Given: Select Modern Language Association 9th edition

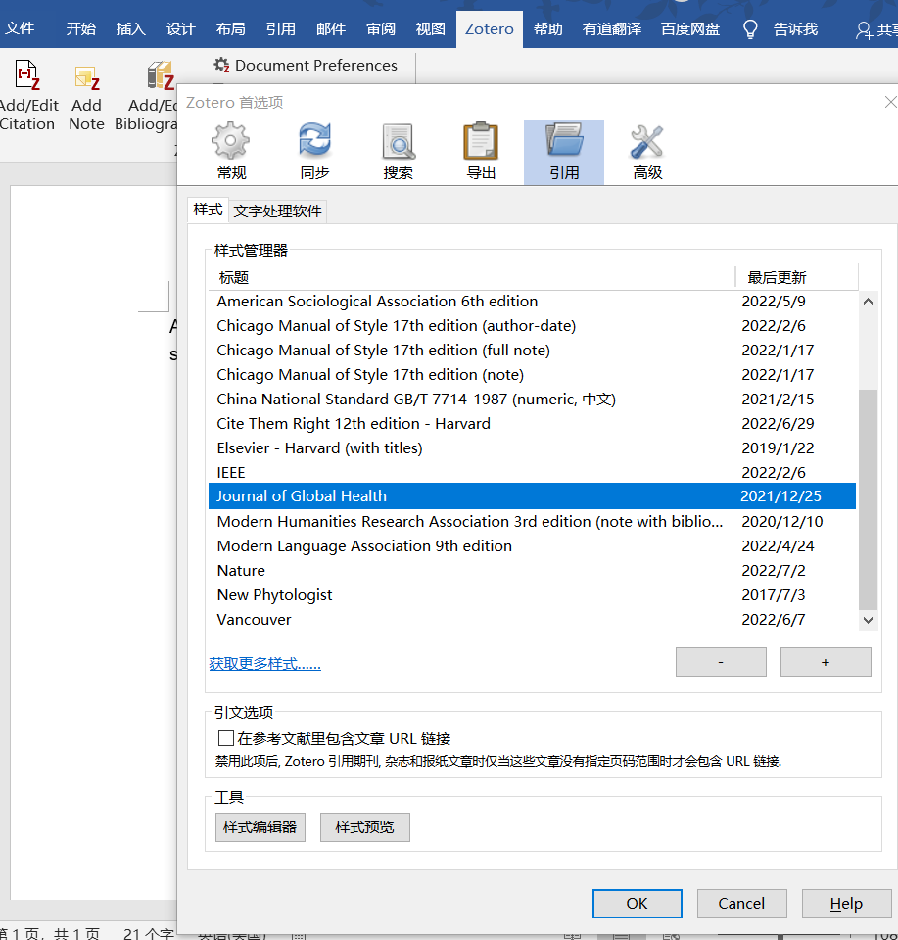Looking at the screenshot, I should [533, 546].
